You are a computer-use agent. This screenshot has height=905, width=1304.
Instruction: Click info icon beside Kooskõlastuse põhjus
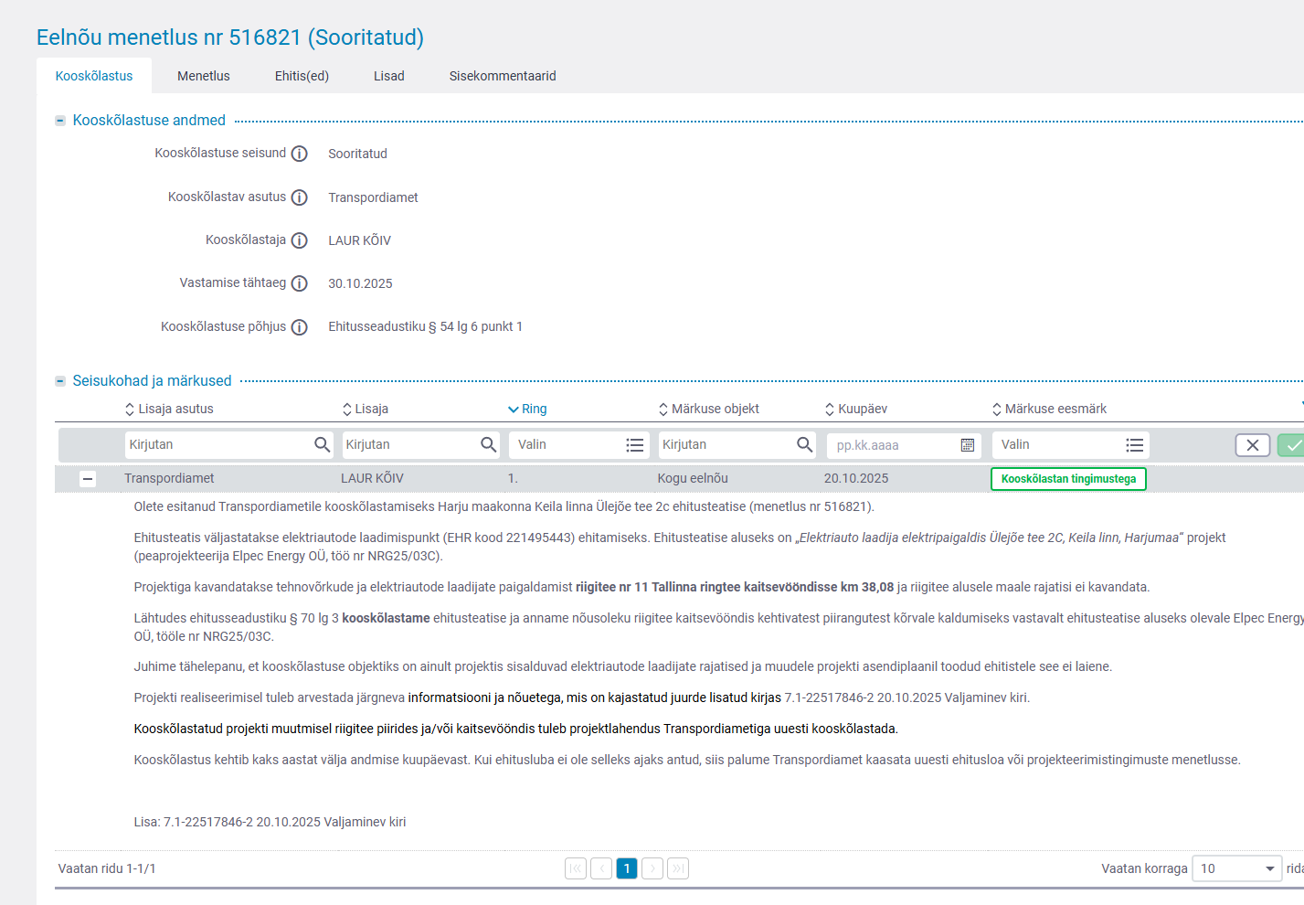299,327
